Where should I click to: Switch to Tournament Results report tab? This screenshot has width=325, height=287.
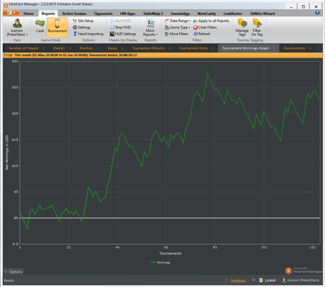click(x=148, y=48)
